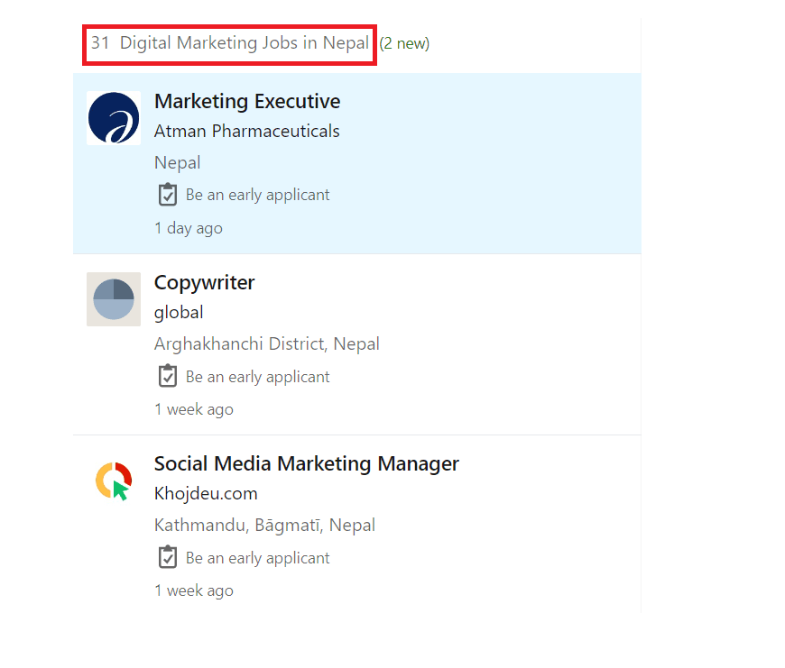Viewport: 785px width, 668px height.
Task: Click the Nepal location under Marketing Executive
Action: pyautogui.click(x=177, y=162)
